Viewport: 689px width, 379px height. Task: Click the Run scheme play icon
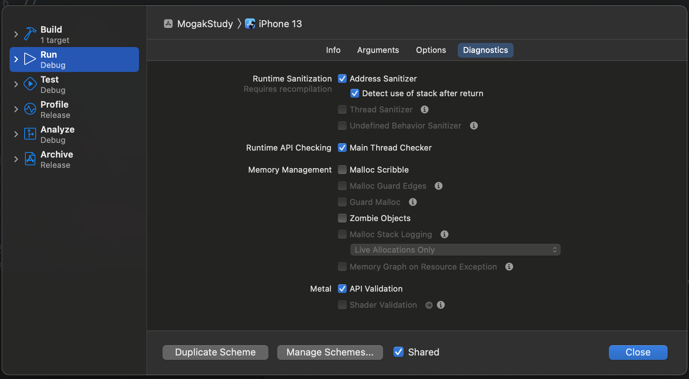pyautogui.click(x=29, y=59)
